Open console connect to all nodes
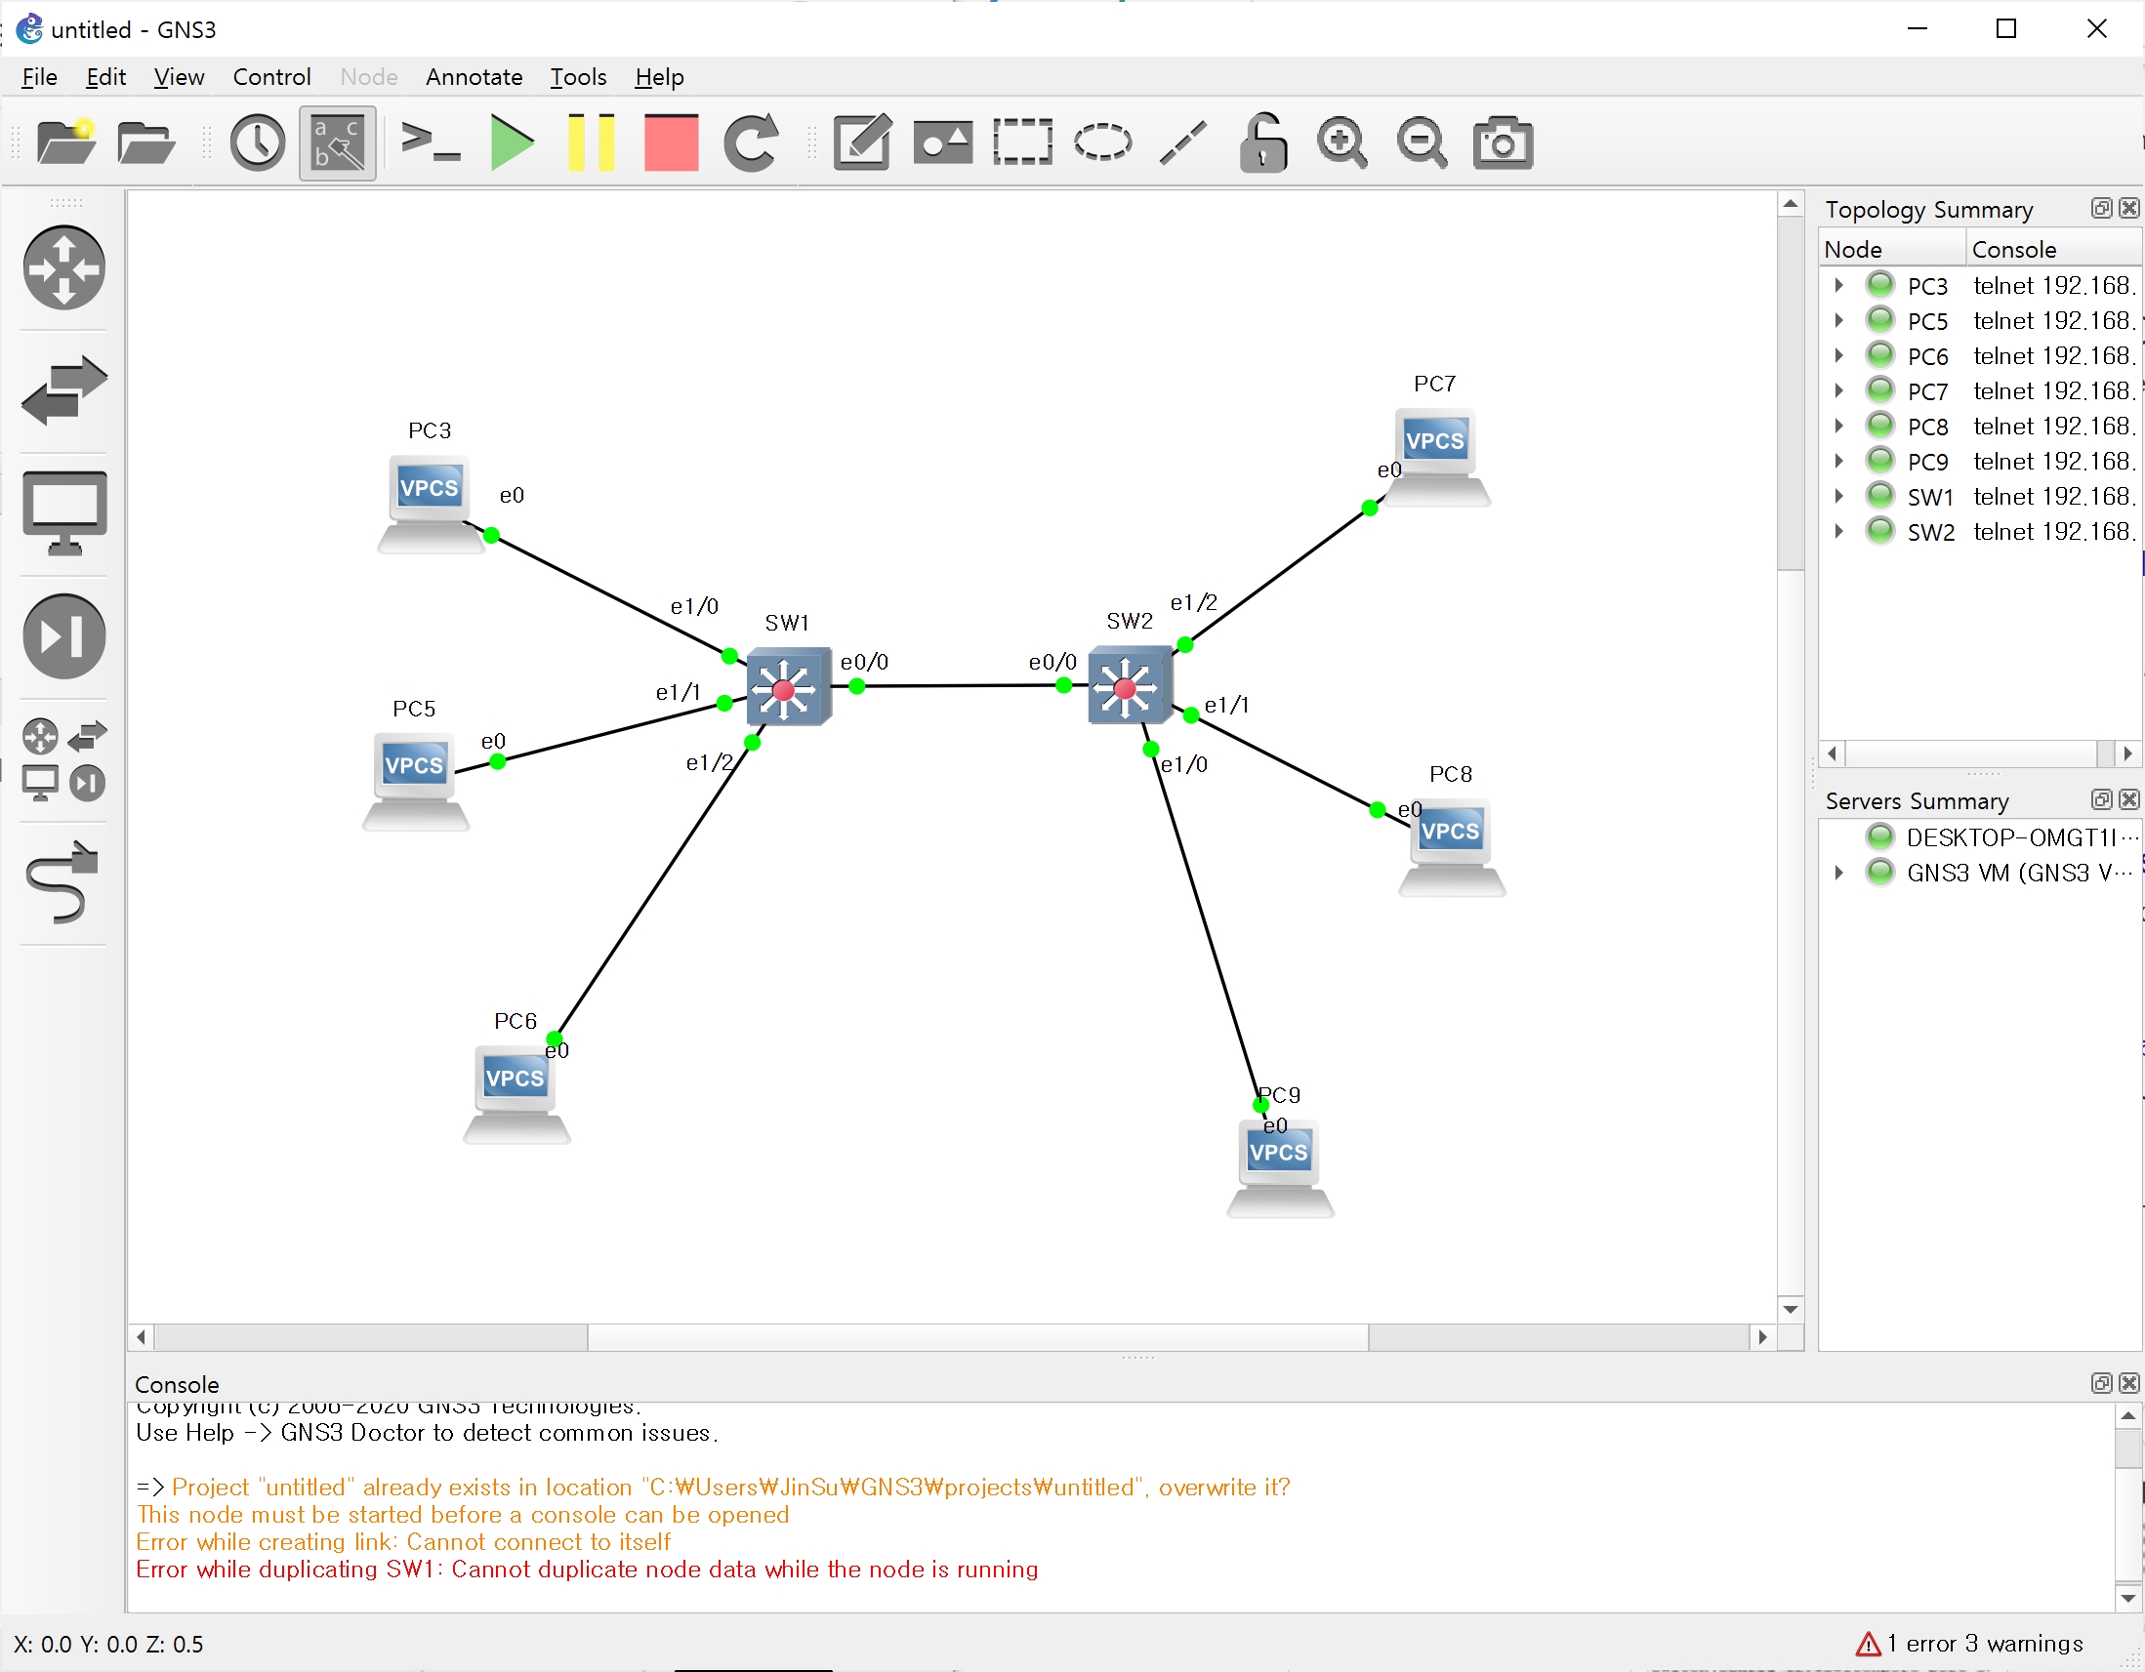Viewport: 2145px width, 1672px height. [x=431, y=143]
